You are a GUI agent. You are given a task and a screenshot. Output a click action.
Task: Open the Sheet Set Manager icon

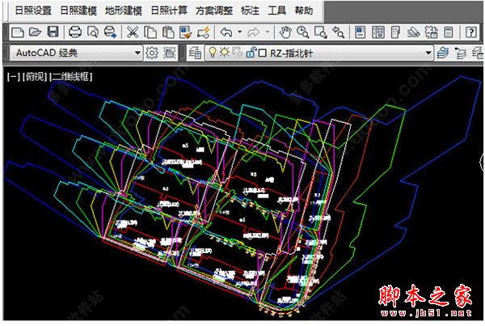coord(413,32)
